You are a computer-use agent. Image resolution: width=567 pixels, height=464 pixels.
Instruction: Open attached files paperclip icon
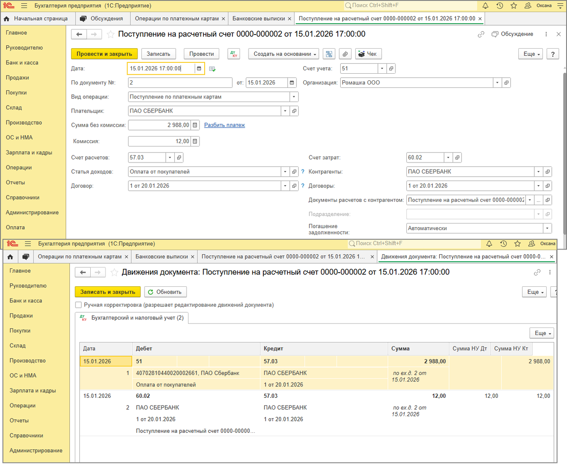coord(345,54)
